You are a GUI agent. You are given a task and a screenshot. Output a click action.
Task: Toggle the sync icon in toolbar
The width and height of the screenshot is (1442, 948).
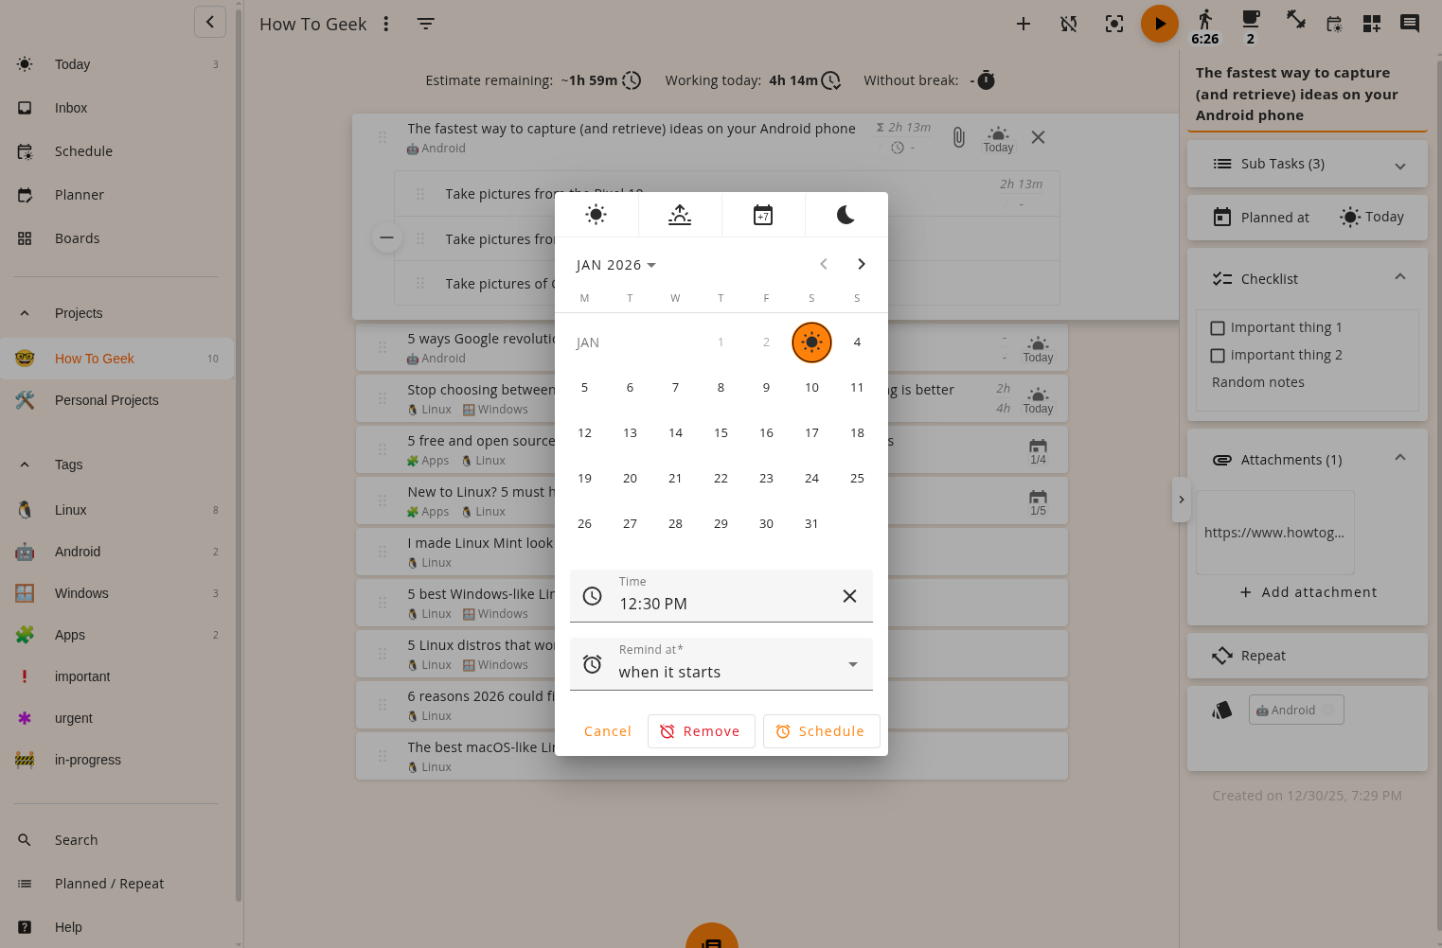1069,24
